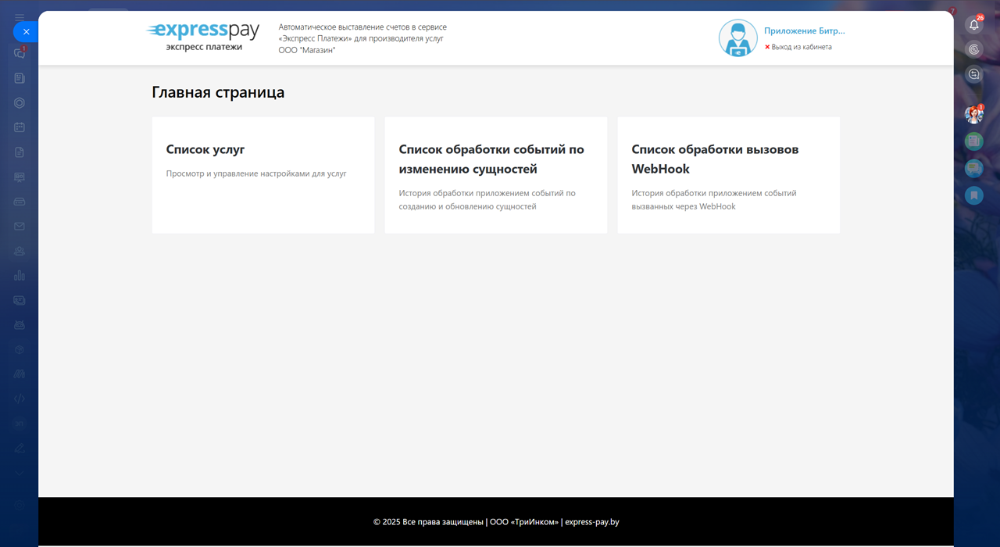Open the code brackets icon in the left sidebar
The height and width of the screenshot is (547, 1000).
(20, 399)
